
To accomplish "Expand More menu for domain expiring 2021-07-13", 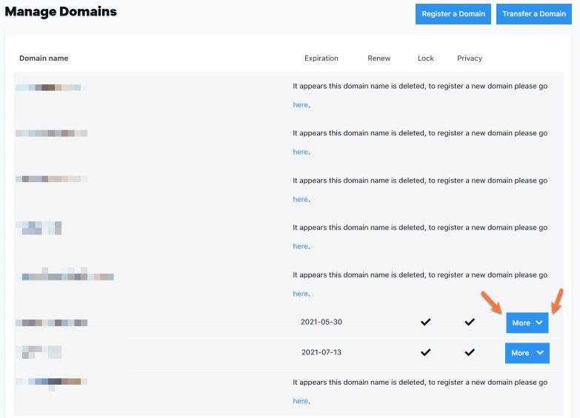I will point(527,353).
